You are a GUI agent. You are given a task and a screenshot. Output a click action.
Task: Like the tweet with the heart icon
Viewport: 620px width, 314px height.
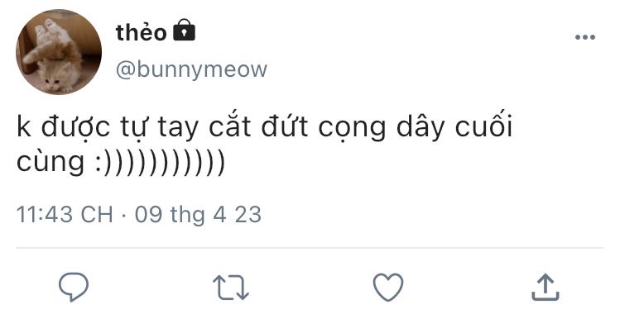tap(388, 288)
